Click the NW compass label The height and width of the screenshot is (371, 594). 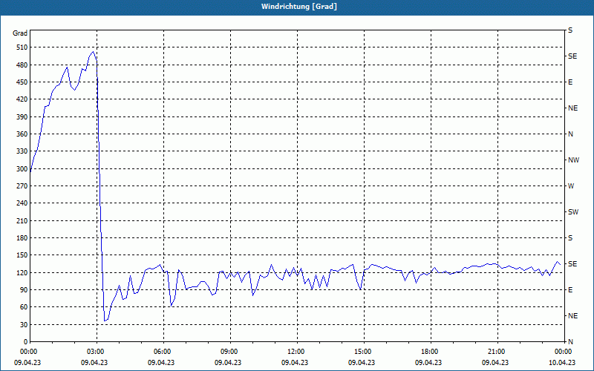[573, 160]
